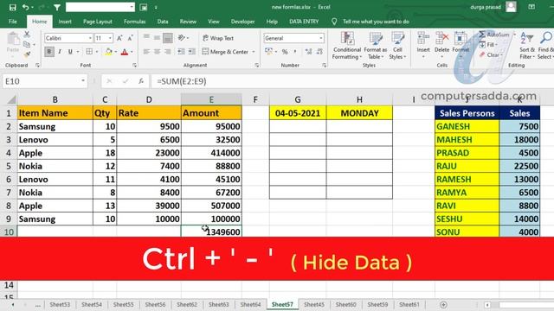
Task: Toggle Wrap Text
Action: 218,38
